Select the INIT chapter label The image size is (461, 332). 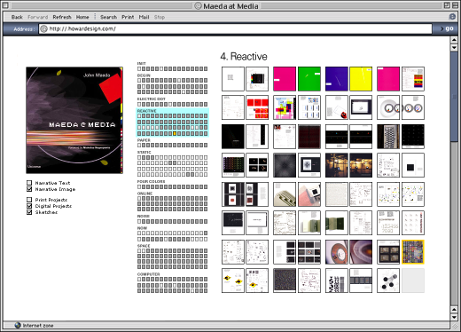pos(142,63)
